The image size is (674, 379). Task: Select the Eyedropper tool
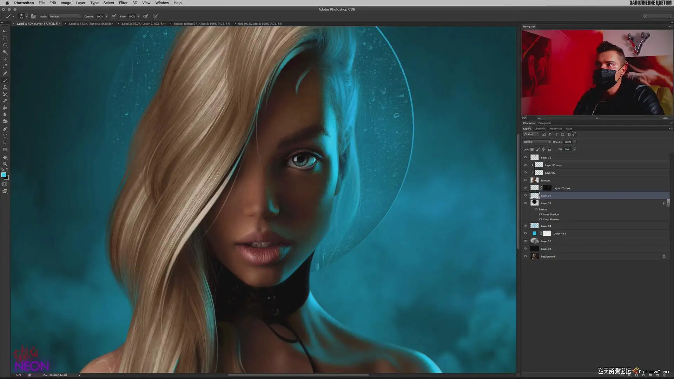5,66
